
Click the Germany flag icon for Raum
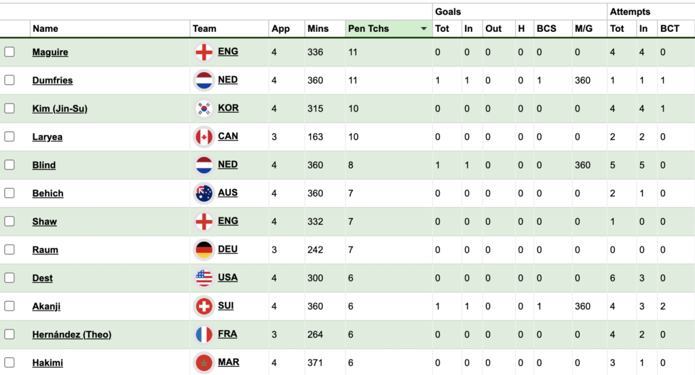click(x=204, y=250)
